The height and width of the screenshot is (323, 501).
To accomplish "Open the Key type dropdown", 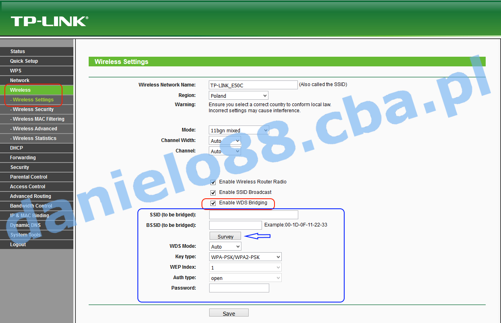I will click(x=245, y=257).
